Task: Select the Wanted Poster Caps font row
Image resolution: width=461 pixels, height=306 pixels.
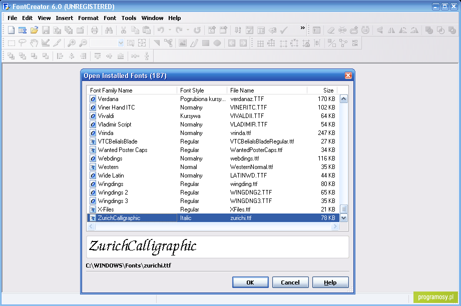Action: (x=213, y=150)
